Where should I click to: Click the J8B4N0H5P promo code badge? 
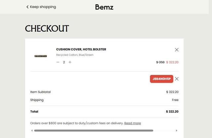[161, 79]
